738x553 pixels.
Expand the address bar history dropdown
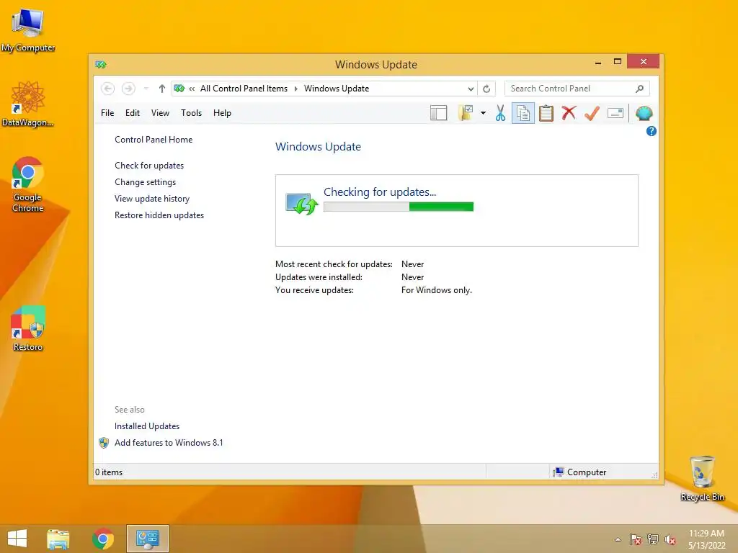click(x=471, y=89)
